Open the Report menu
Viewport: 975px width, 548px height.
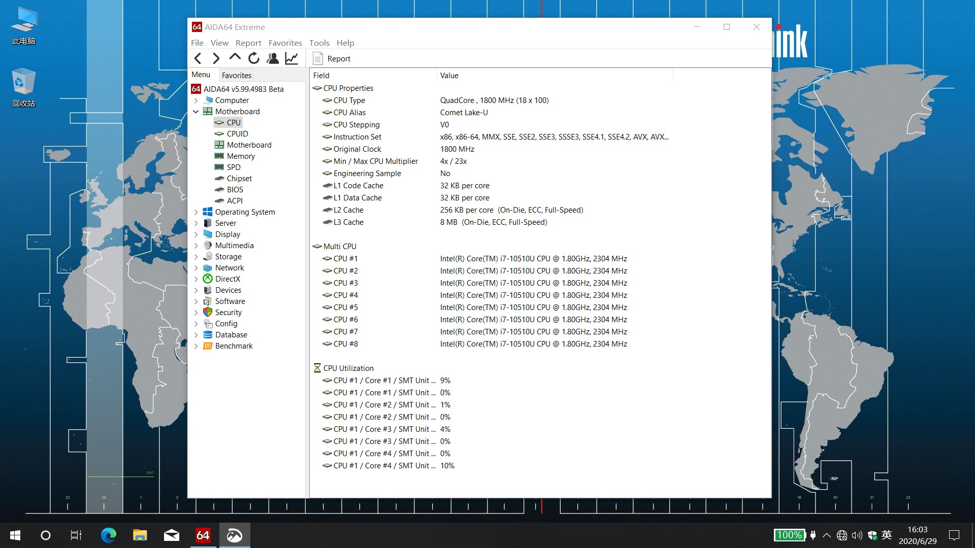[x=248, y=43]
